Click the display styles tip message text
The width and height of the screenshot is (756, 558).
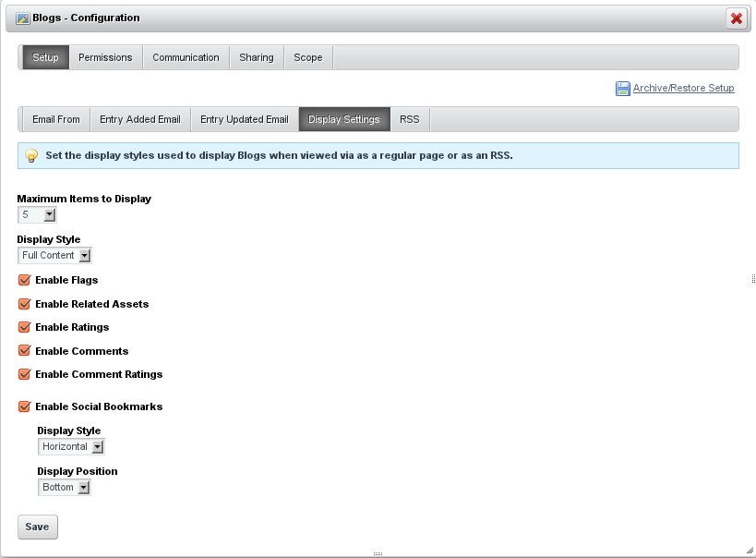[x=279, y=155]
